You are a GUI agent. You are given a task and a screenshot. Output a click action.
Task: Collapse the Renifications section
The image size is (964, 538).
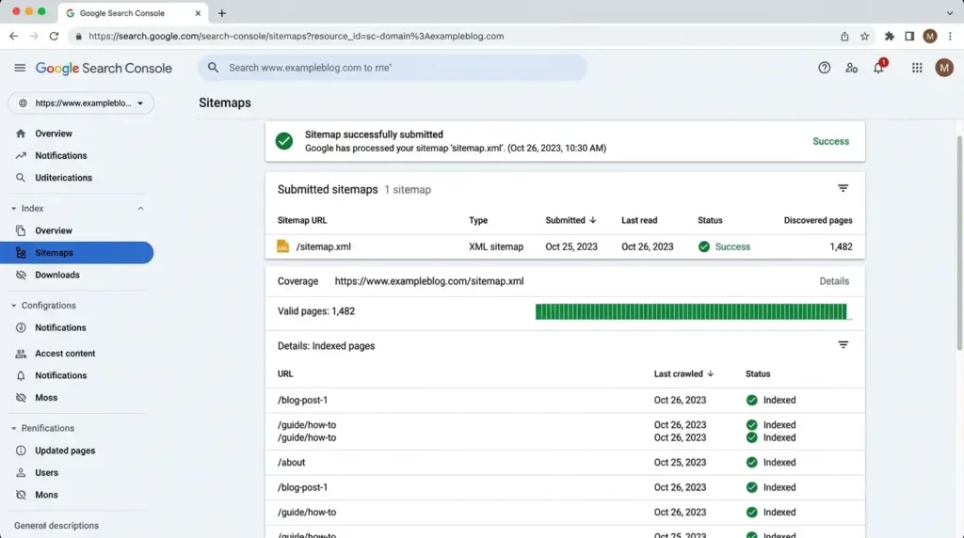[13, 428]
